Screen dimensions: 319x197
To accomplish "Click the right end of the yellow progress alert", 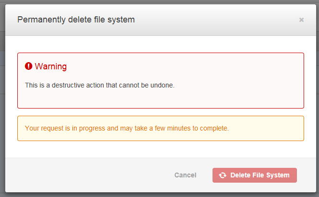I will click(x=285, y=129).
